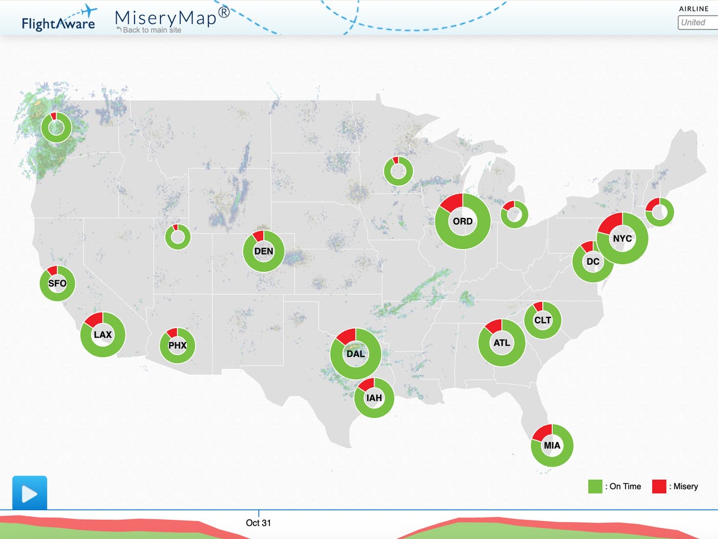This screenshot has height=539, width=718.
Task: Select the NYC airport donut chart
Action: [x=622, y=238]
